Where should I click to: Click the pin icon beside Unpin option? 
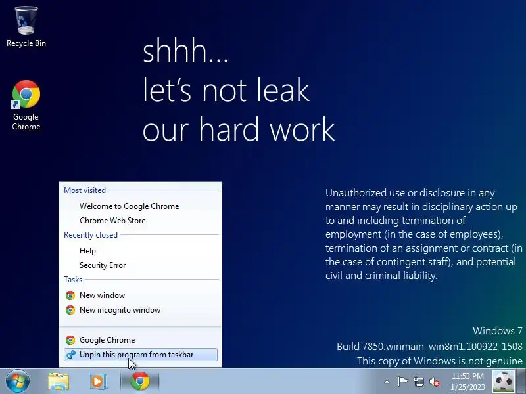point(70,355)
